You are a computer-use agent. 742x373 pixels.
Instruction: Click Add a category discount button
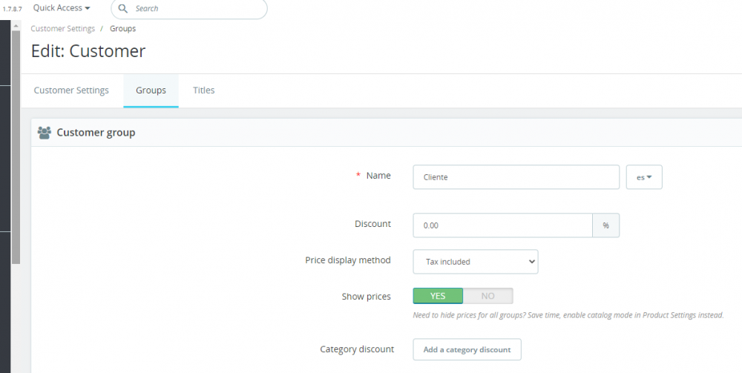point(467,349)
